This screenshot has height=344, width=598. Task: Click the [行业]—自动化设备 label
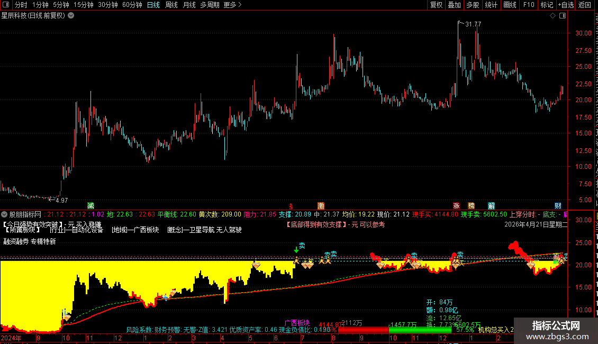point(76,230)
